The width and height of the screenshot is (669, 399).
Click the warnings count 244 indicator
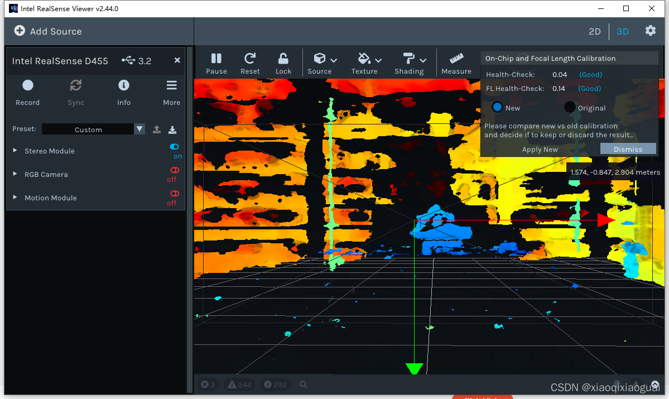(x=239, y=384)
